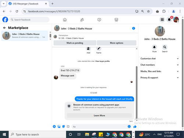The width and height of the screenshot is (184, 138).
Task: Open the Video (Watch) icon
Action: click(99, 20)
